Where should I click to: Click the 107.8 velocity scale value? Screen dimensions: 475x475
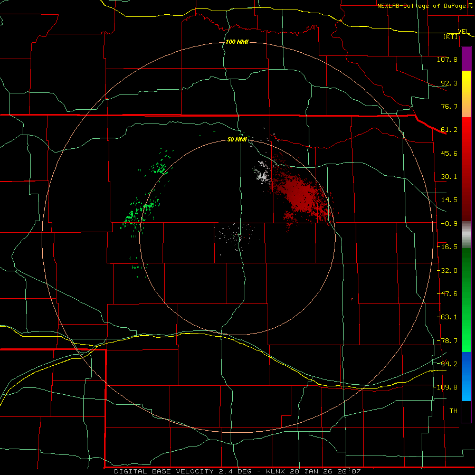pyautogui.click(x=447, y=59)
